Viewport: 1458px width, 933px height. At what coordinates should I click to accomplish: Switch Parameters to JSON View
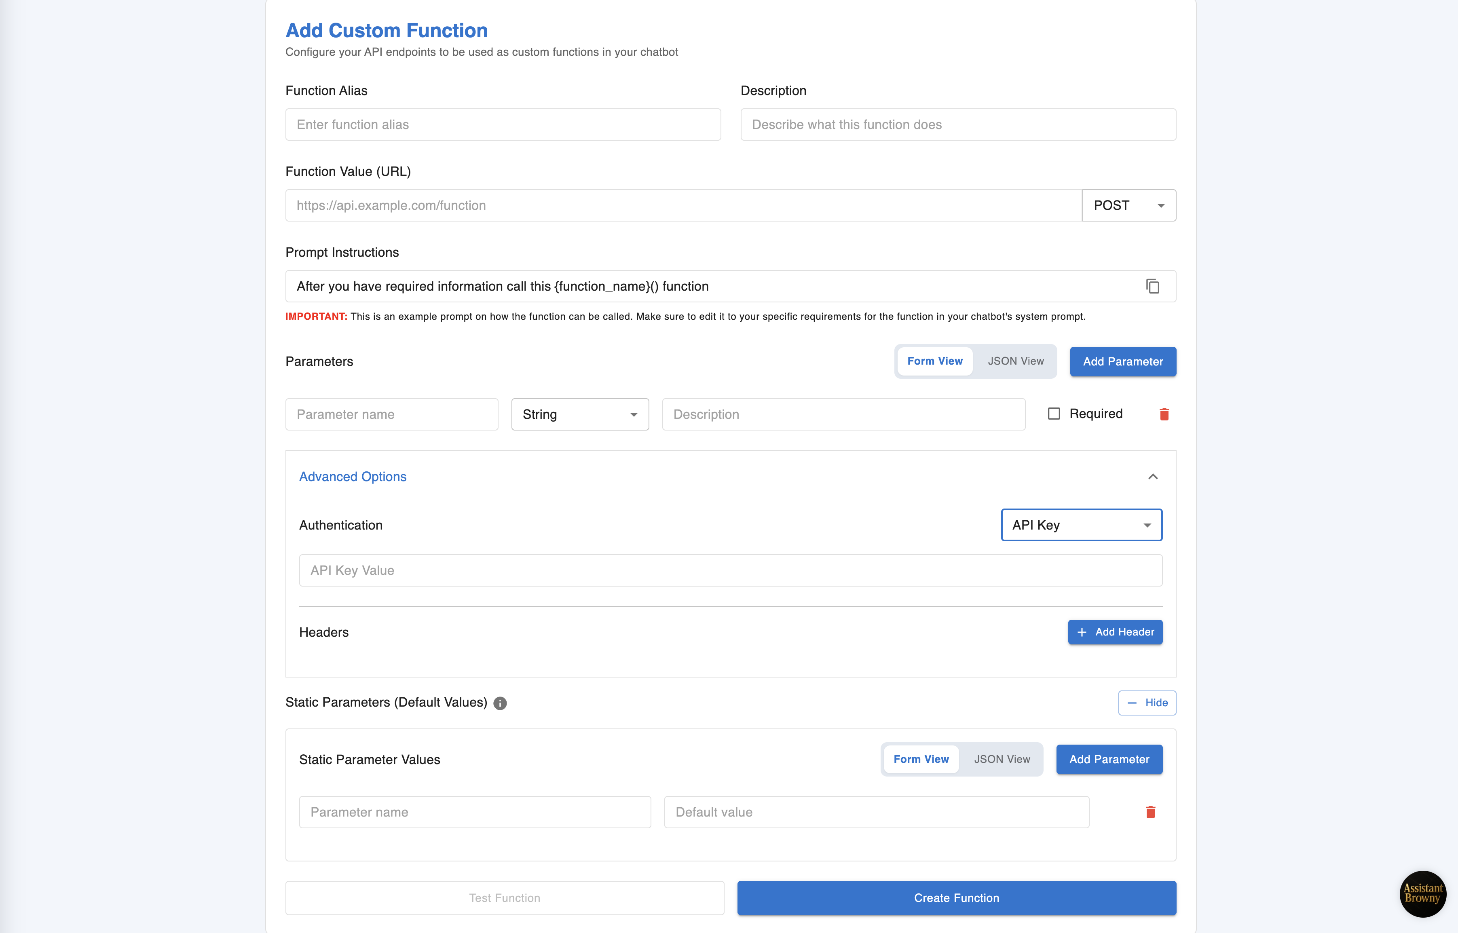pyautogui.click(x=1016, y=361)
